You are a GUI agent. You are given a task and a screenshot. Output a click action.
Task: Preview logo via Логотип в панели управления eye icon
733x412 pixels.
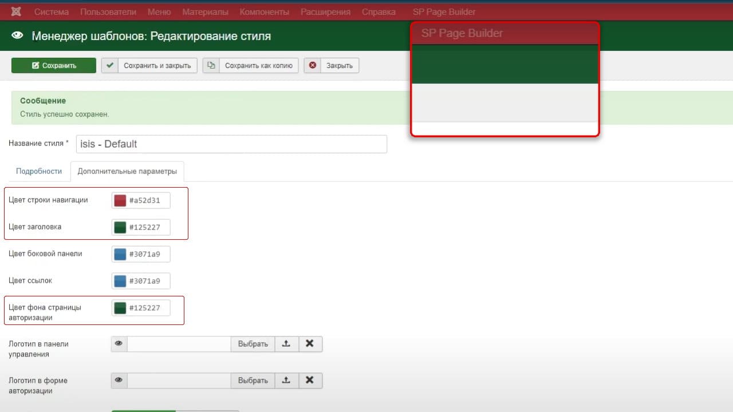coord(119,344)
